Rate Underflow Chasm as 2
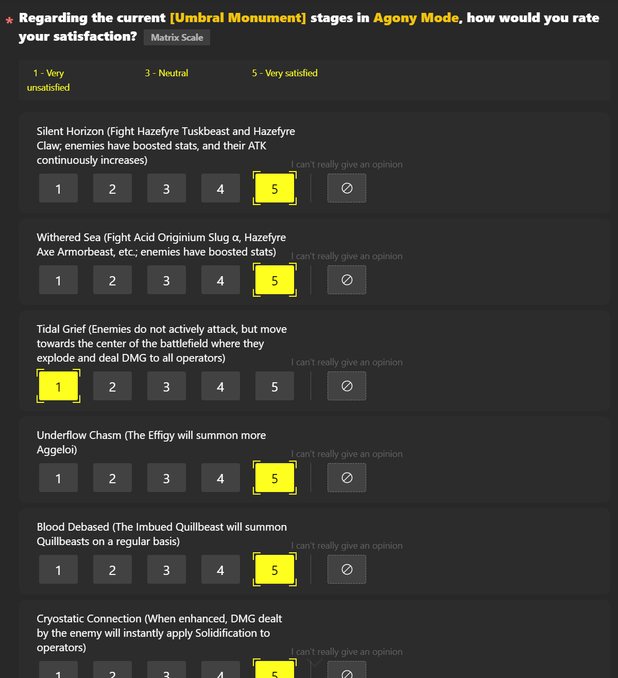The width and height of the screenshot is (618, 678). pos(112,478)
